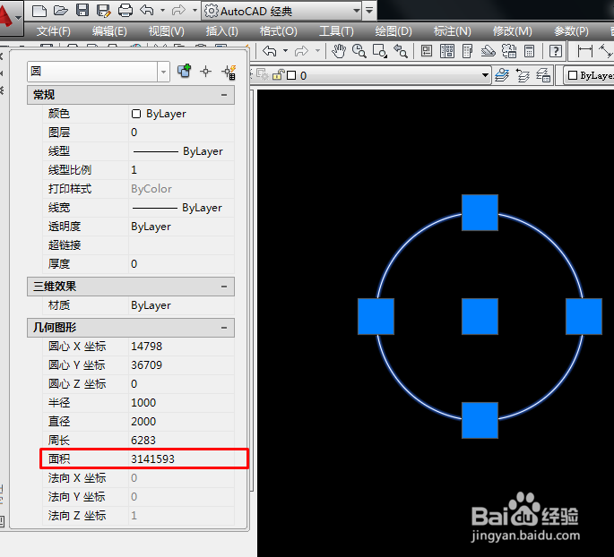Viewport: 614px width, 557px height.
Task: Open the AutoCAD application menu logo
Action: coord(9,17)
